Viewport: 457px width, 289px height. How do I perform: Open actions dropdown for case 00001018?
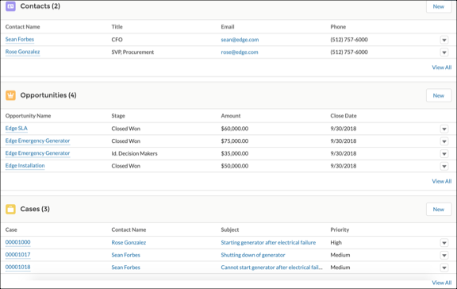(x=444, y=268)
